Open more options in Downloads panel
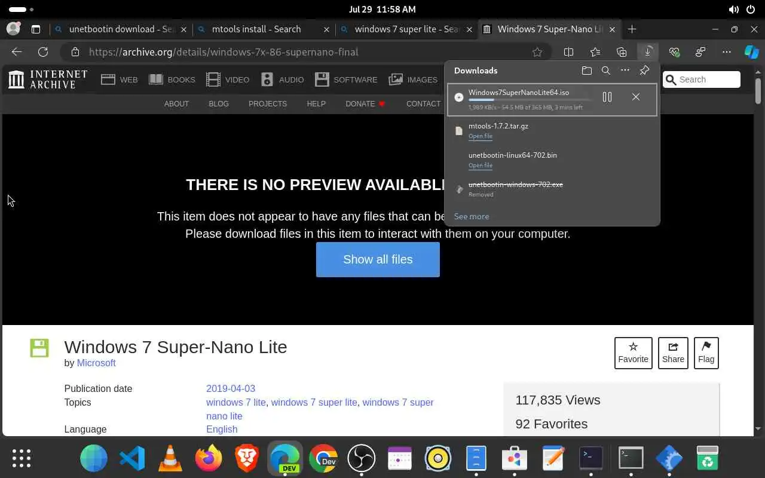This screenshot has height=478, width=765. [625, 71]
